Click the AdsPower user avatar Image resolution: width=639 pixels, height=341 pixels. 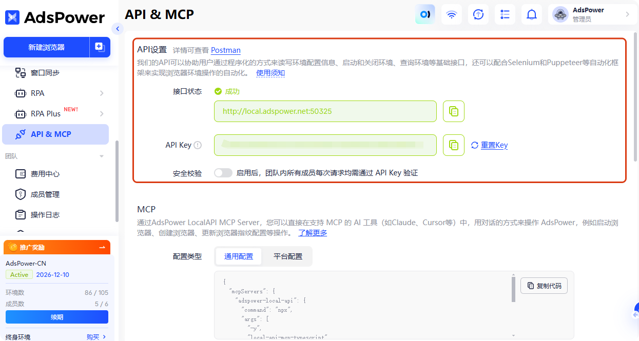tap(560, 14)
